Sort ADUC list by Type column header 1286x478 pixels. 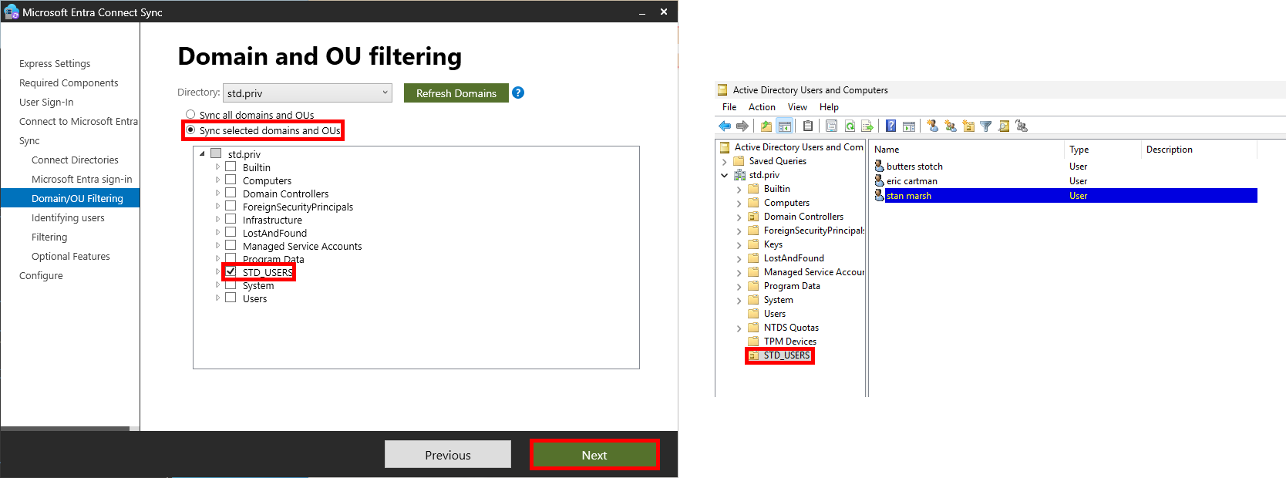1103,150
